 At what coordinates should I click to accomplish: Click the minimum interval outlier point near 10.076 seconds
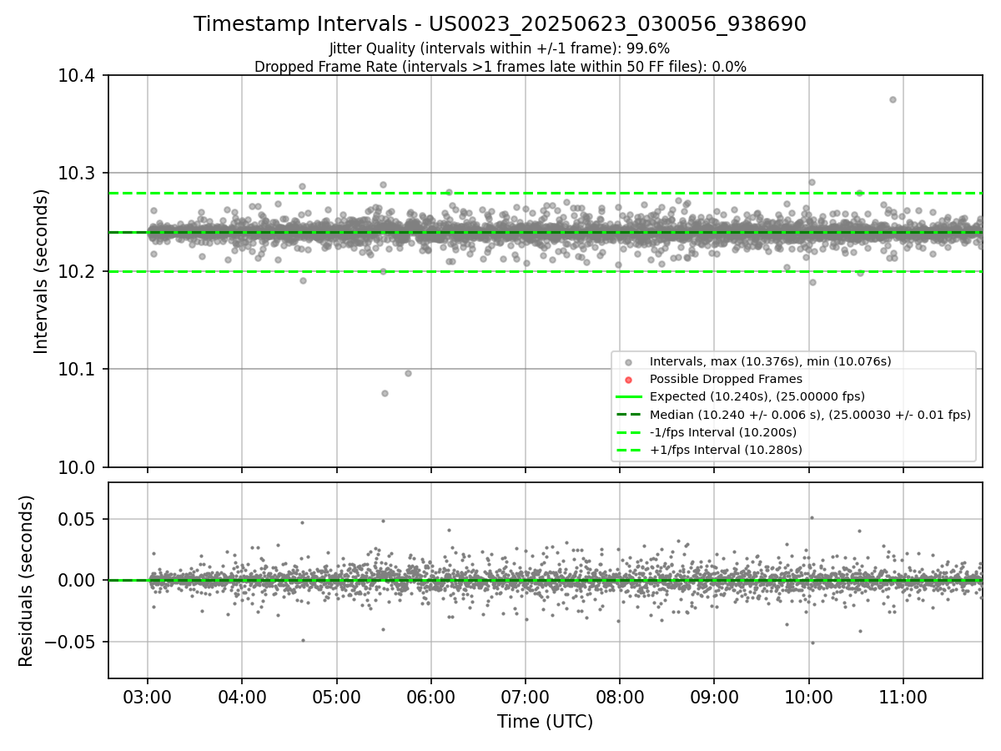(x=385, y=393)
